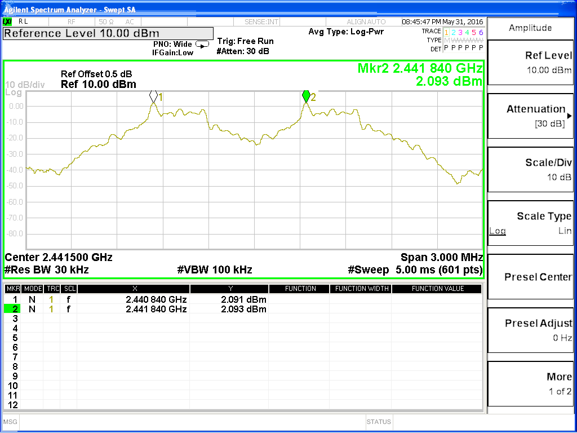Select trace number 4 in trace indicator

click(467, 32)
